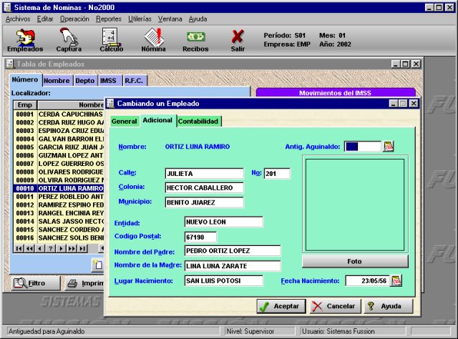Image resolution: width=458 pixels, height=339 pixels.
Task: Open calendar beside Fecha Nacimiento
Action: [x=396, y=280]
